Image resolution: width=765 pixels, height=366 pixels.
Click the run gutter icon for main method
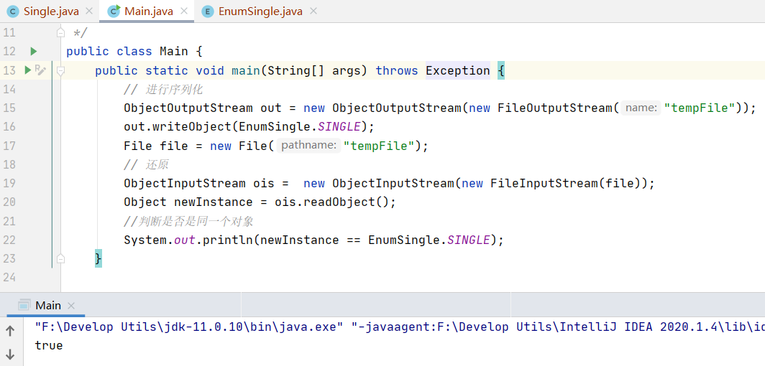coord(29,70)
